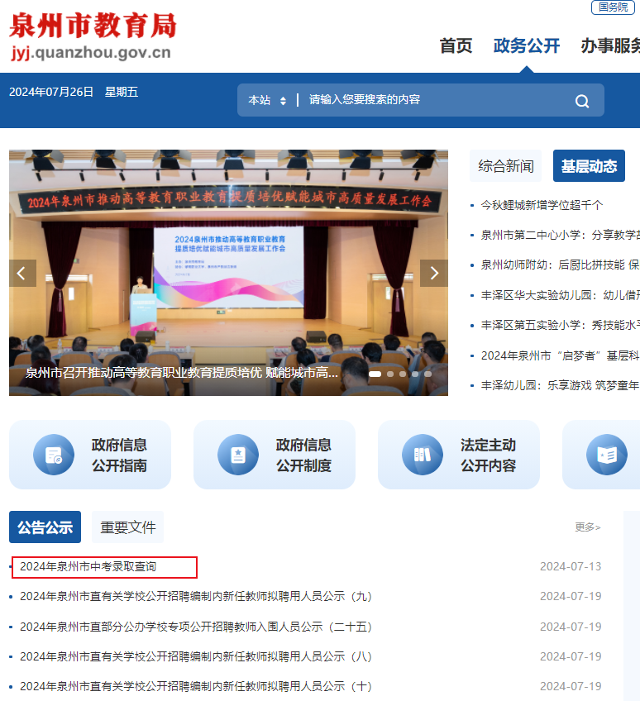Open the 办事服务 navigation item

610,45
